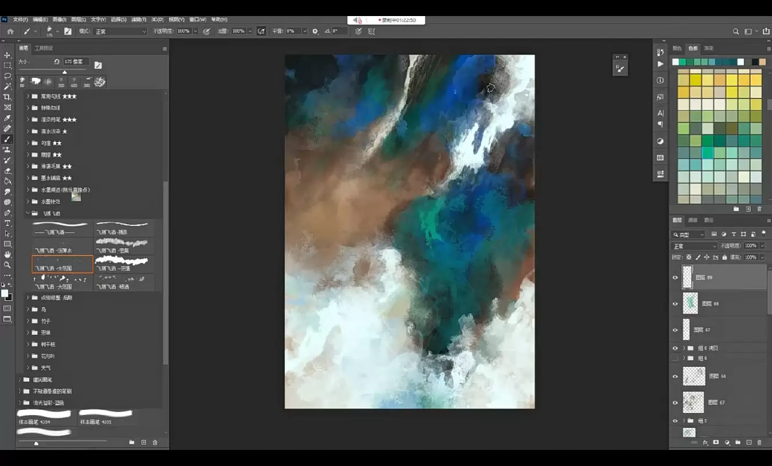Select the Eraser tool
The height and width of the screenshot is (466, 772).
(x=7, y=171)
